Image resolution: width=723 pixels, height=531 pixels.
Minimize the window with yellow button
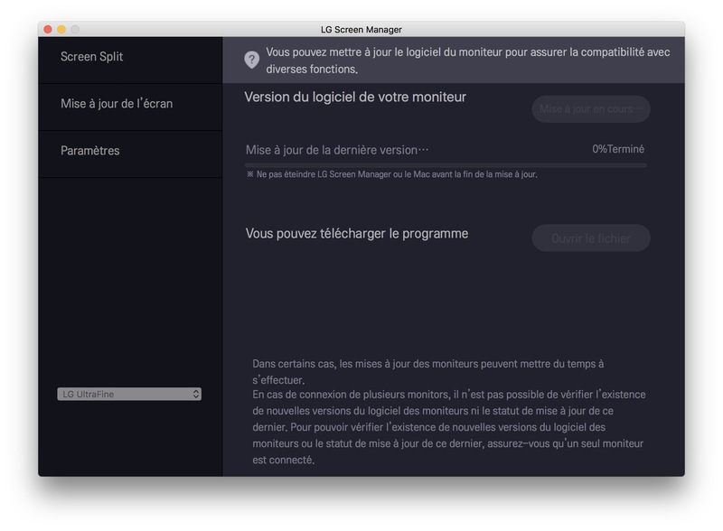tap(61, 30)
